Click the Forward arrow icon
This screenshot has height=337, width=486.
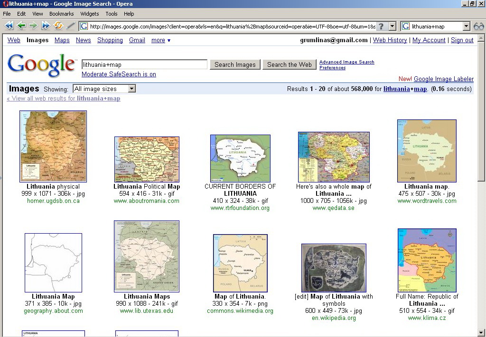33,26
